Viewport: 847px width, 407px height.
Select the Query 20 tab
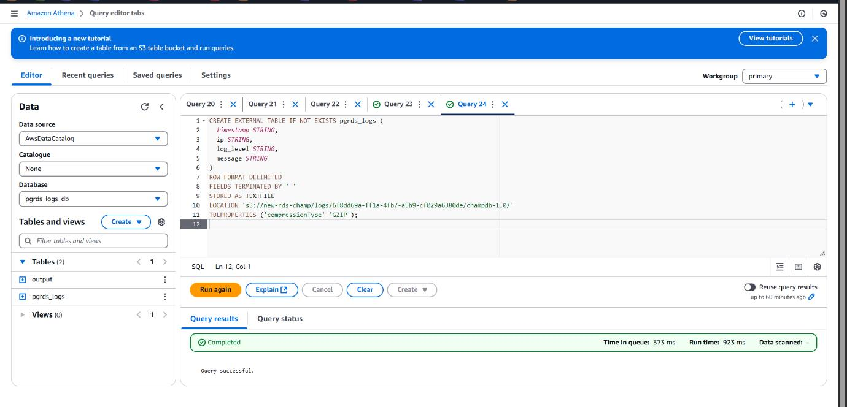[201, 104]
